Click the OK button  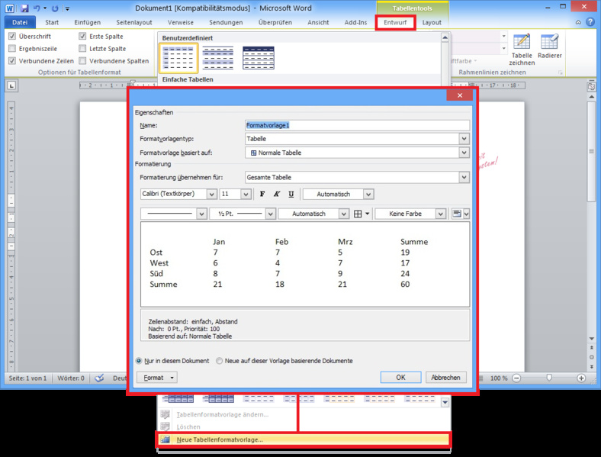tap(400, 377)
